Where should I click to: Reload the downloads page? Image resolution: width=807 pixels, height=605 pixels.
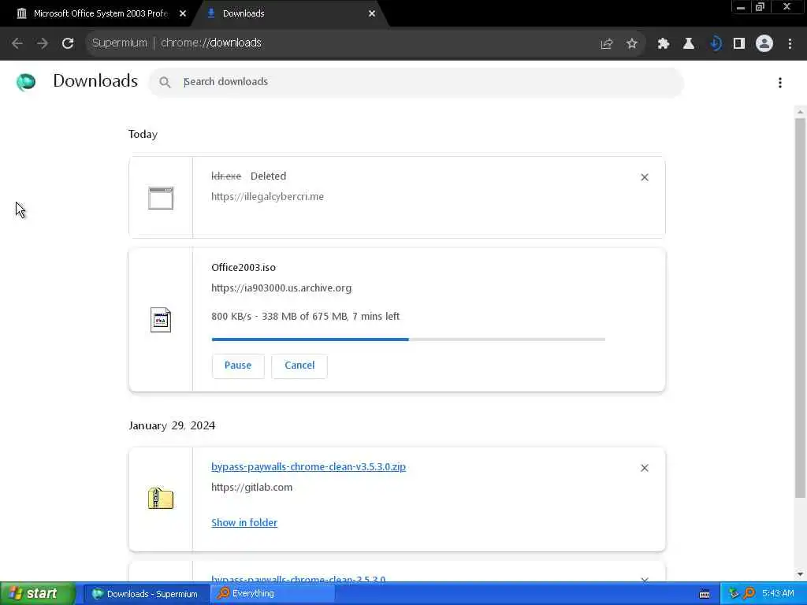(x=68, y=43)
